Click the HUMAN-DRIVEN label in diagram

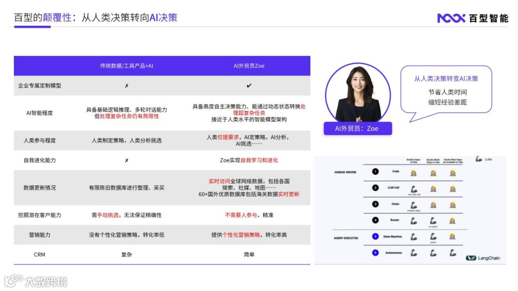tap(345, 172)
